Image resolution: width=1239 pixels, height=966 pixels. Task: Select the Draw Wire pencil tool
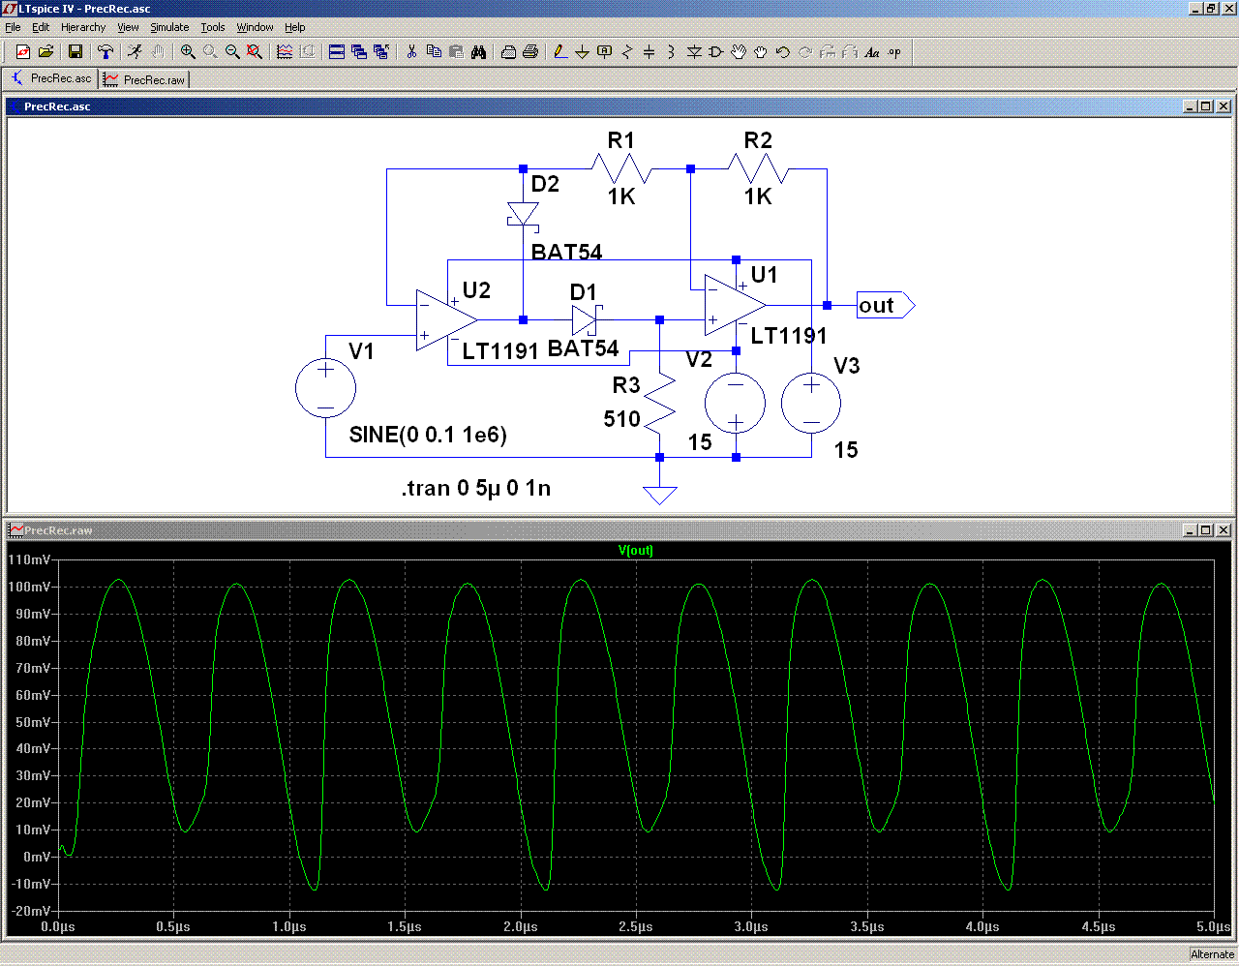(559, 52)
